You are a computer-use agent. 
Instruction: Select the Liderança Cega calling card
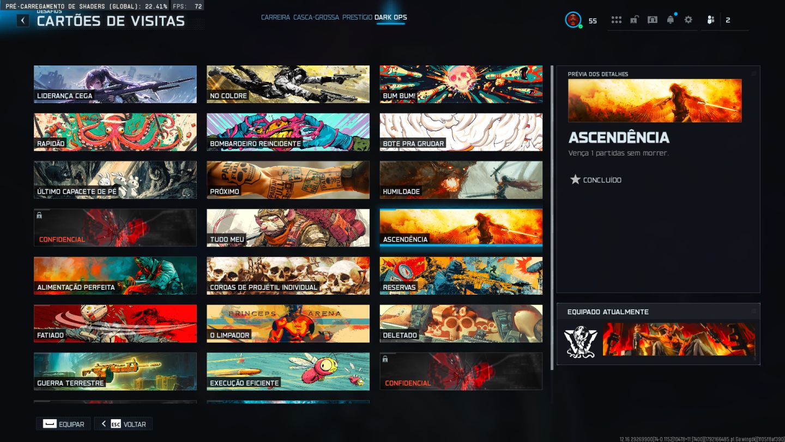click(x=115, y=84)
